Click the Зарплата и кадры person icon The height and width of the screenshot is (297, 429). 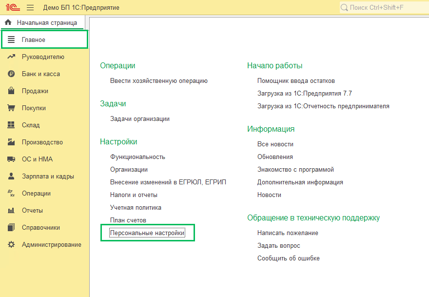[11, 176]
